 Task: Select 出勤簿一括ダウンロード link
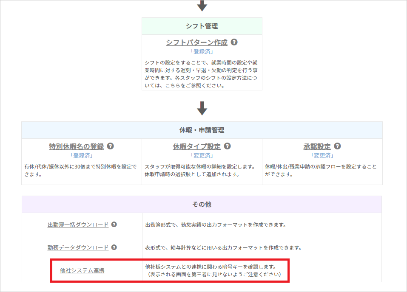78,225
